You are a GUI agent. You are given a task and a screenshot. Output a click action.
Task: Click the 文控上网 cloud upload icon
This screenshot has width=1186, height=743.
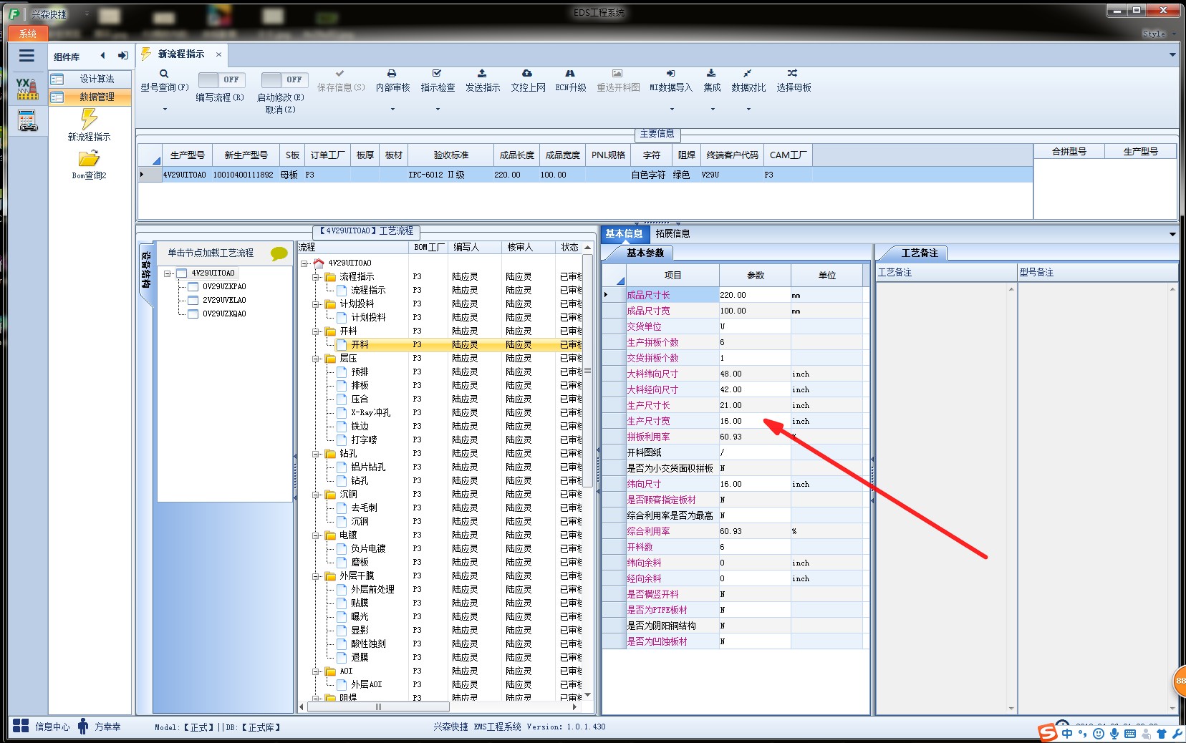[x=527, y=73]
